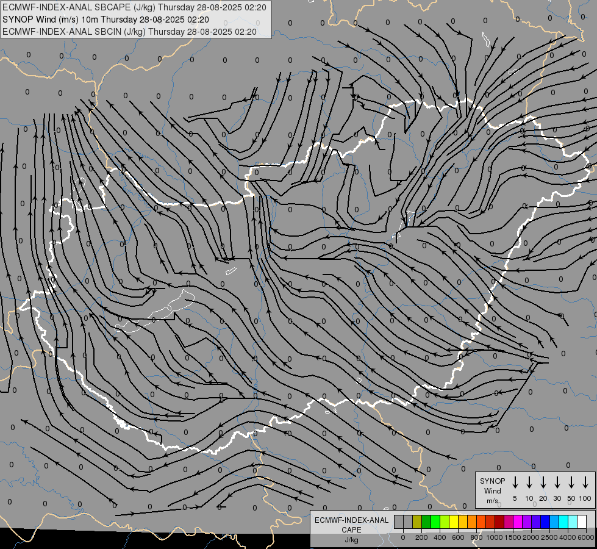Click the 600 tick label on CAPE scale

click(x=458, y=537)
